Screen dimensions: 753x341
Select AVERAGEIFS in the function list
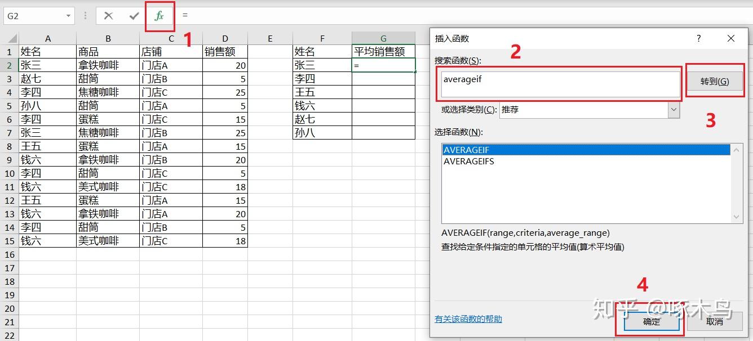(586, 161)
